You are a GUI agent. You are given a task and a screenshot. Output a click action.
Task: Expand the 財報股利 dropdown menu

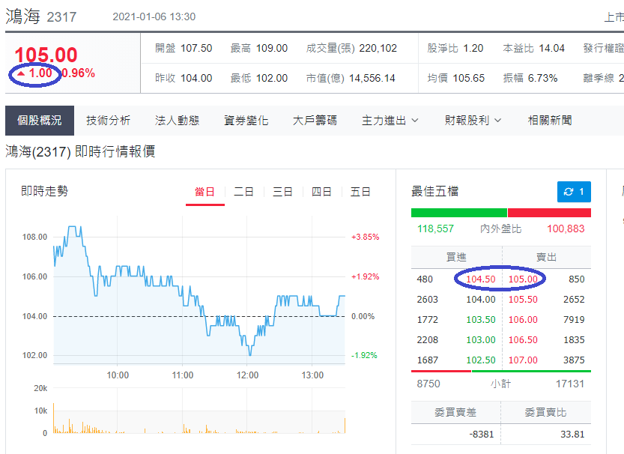coord(473,121)
